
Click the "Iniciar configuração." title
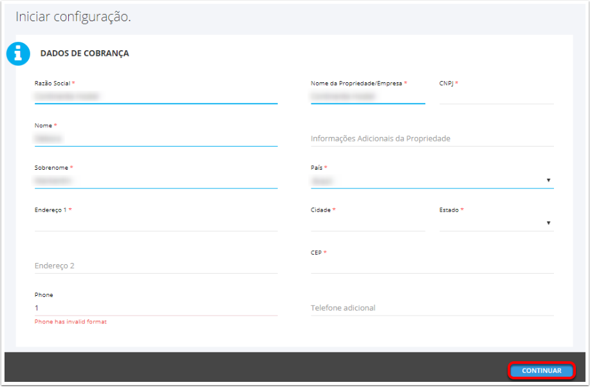[73, 17]
